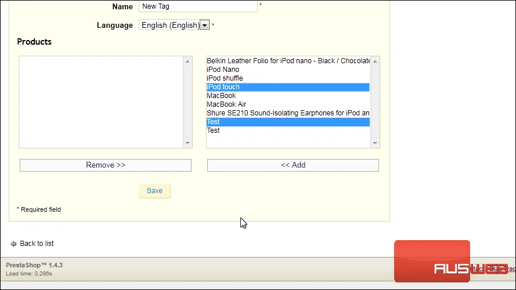Click up arrow of left products list scrollbar
Screen dimensions: 516x290
(x=187, y=61)
